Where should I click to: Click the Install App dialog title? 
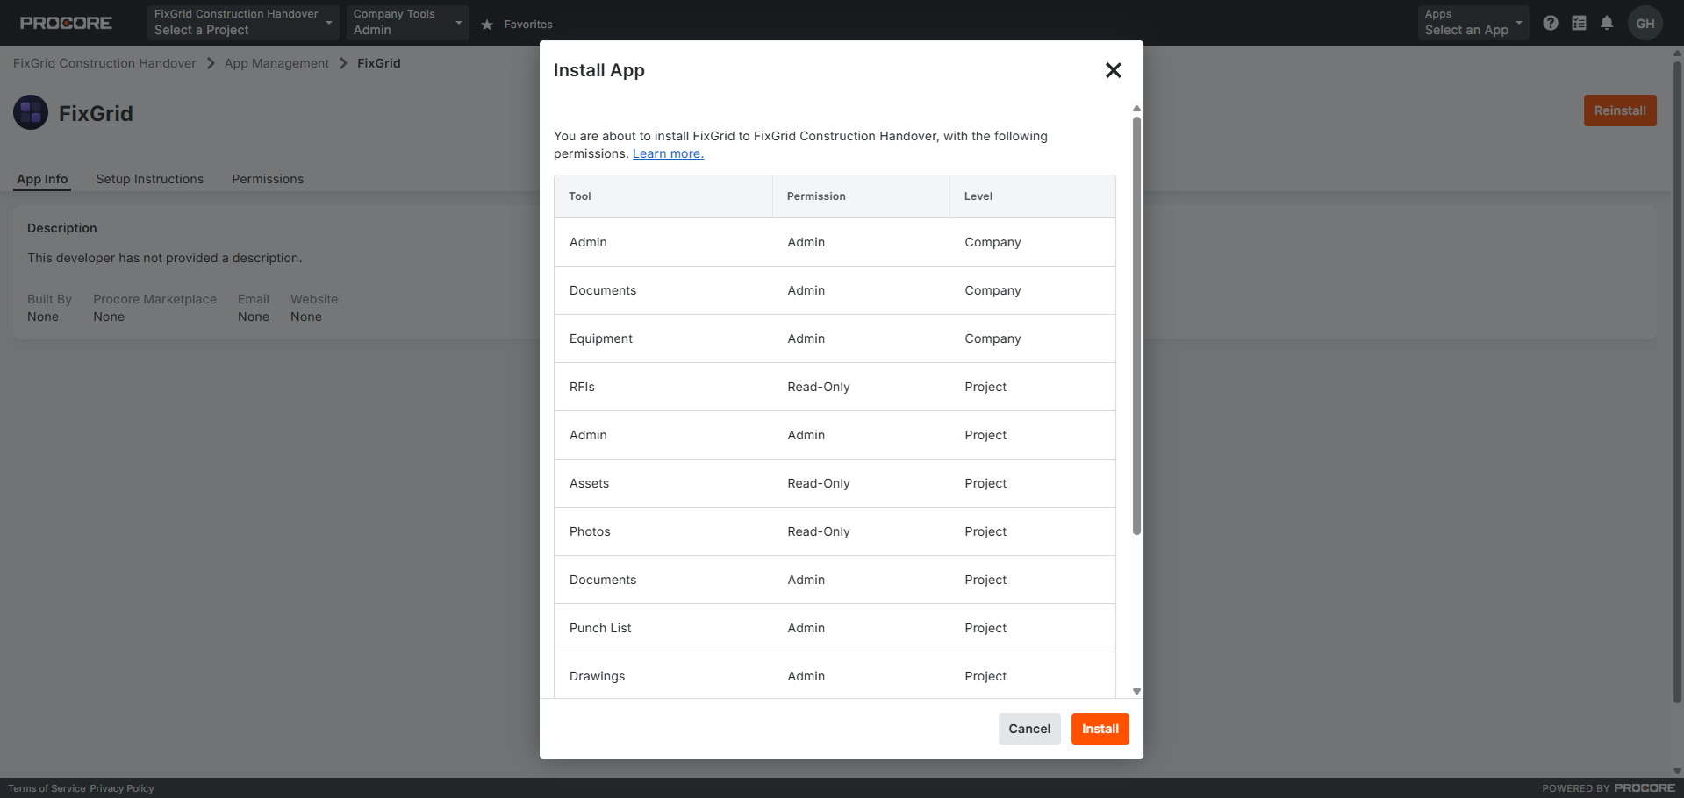tap(599, 70)
